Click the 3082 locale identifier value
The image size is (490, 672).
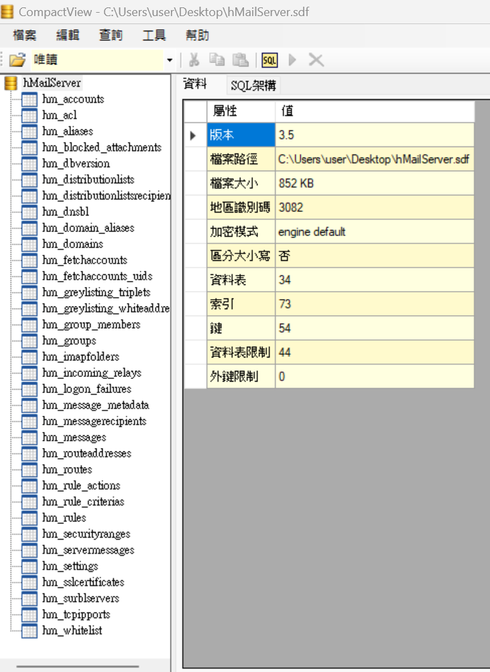(375, 207)
